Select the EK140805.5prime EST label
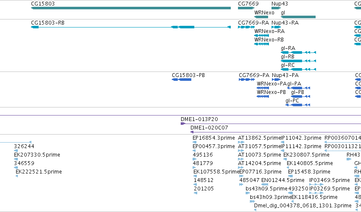Viewport: 361px width, 212px height. [310, 163]
